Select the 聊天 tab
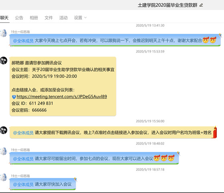This screenshot has height=193, width=224. click(x=4, y=18)
